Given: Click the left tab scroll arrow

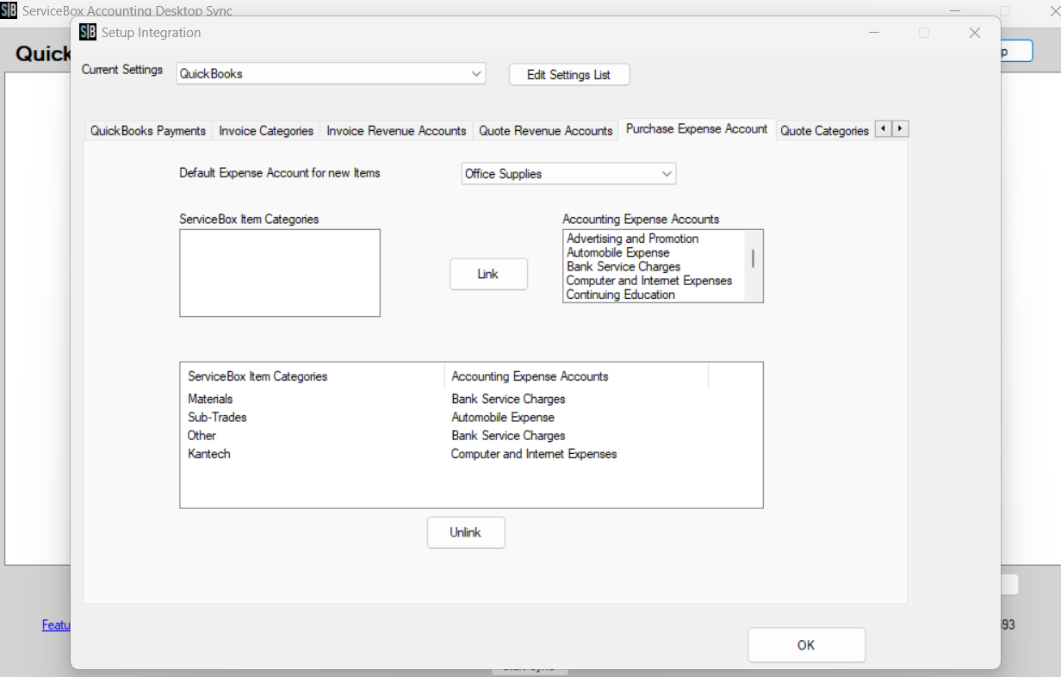Looking at the screenshot, I should click(883, 128).
